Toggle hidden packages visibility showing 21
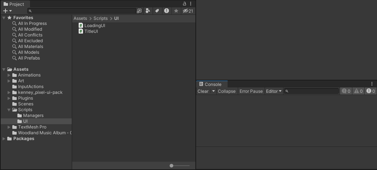 click(x=188, y=11)
